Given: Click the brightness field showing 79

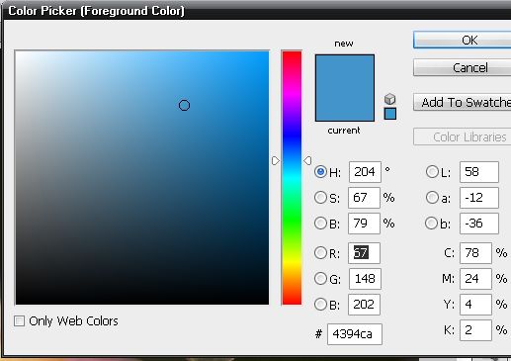Looking at the screenshot, I should (x=364, y=224).
